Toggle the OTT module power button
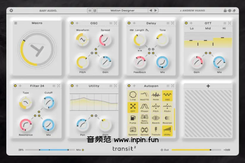 coord(186,23)
